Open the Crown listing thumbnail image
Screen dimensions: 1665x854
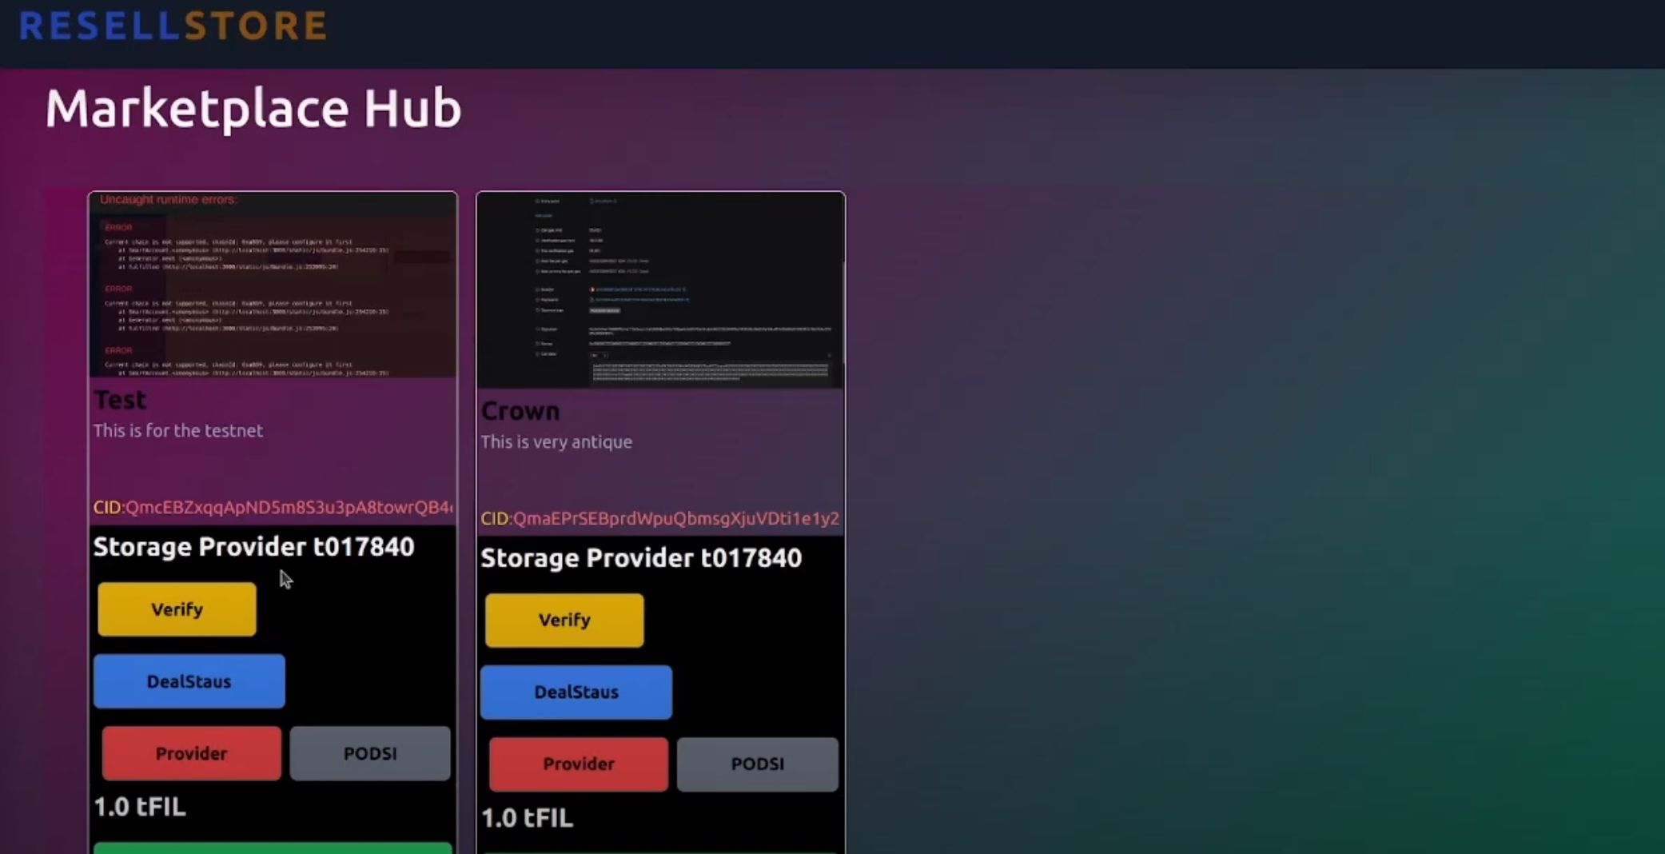click(660, 290)
